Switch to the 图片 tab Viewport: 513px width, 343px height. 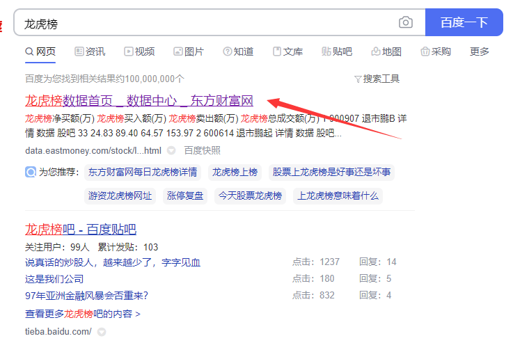click(189, 51)
